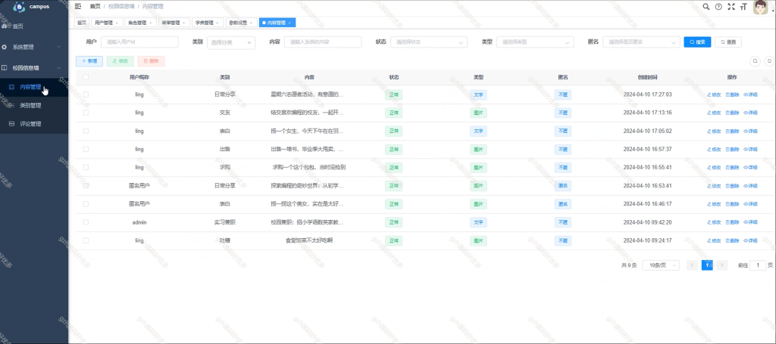Check the 交友 row checkbox
The image size is (776, 344).
click(86, 113)
